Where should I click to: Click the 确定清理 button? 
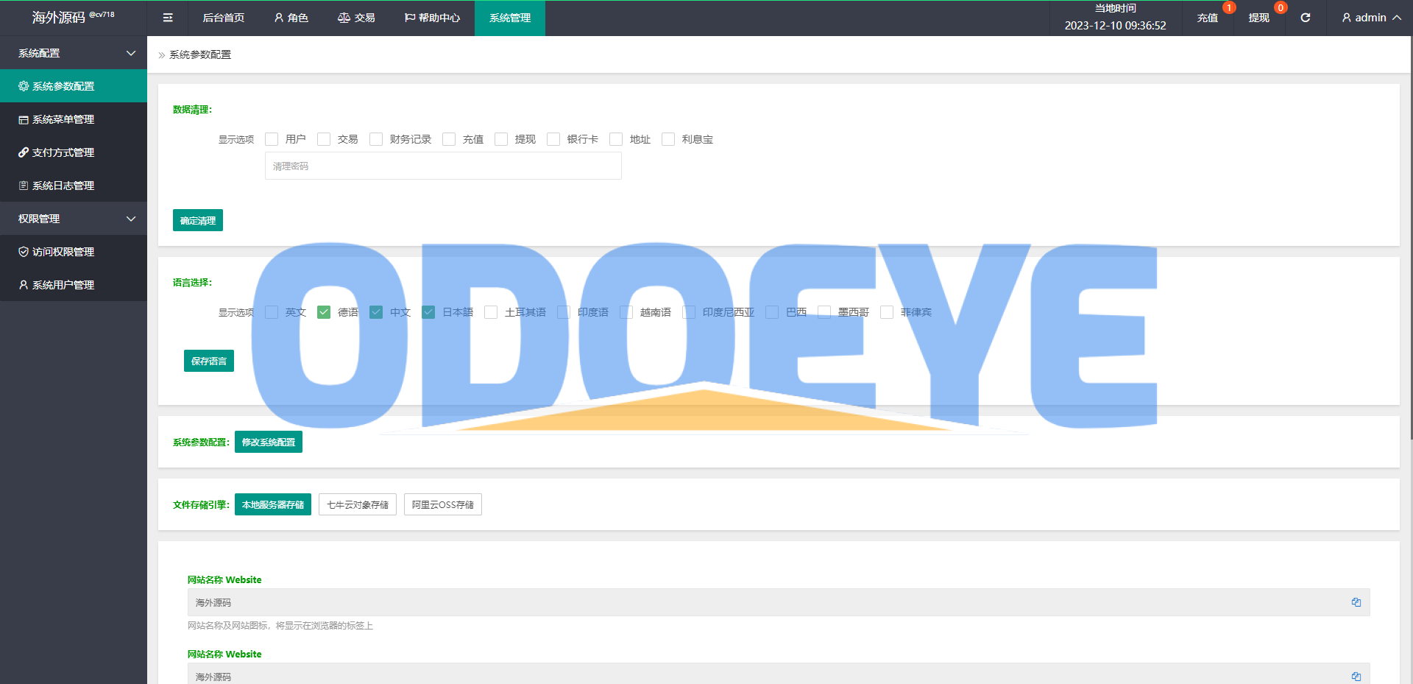click(198, 220)
